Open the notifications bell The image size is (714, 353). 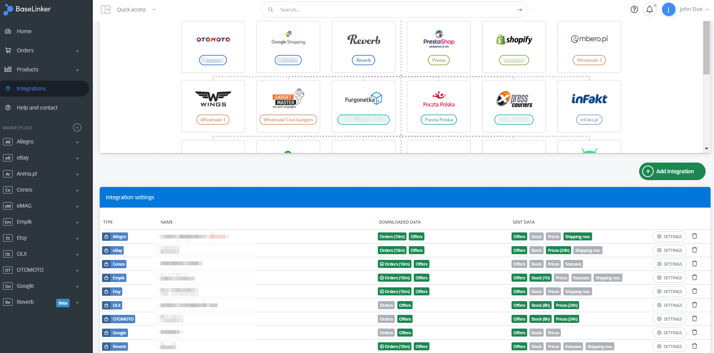pyautogui.click(x=649, y=10)
